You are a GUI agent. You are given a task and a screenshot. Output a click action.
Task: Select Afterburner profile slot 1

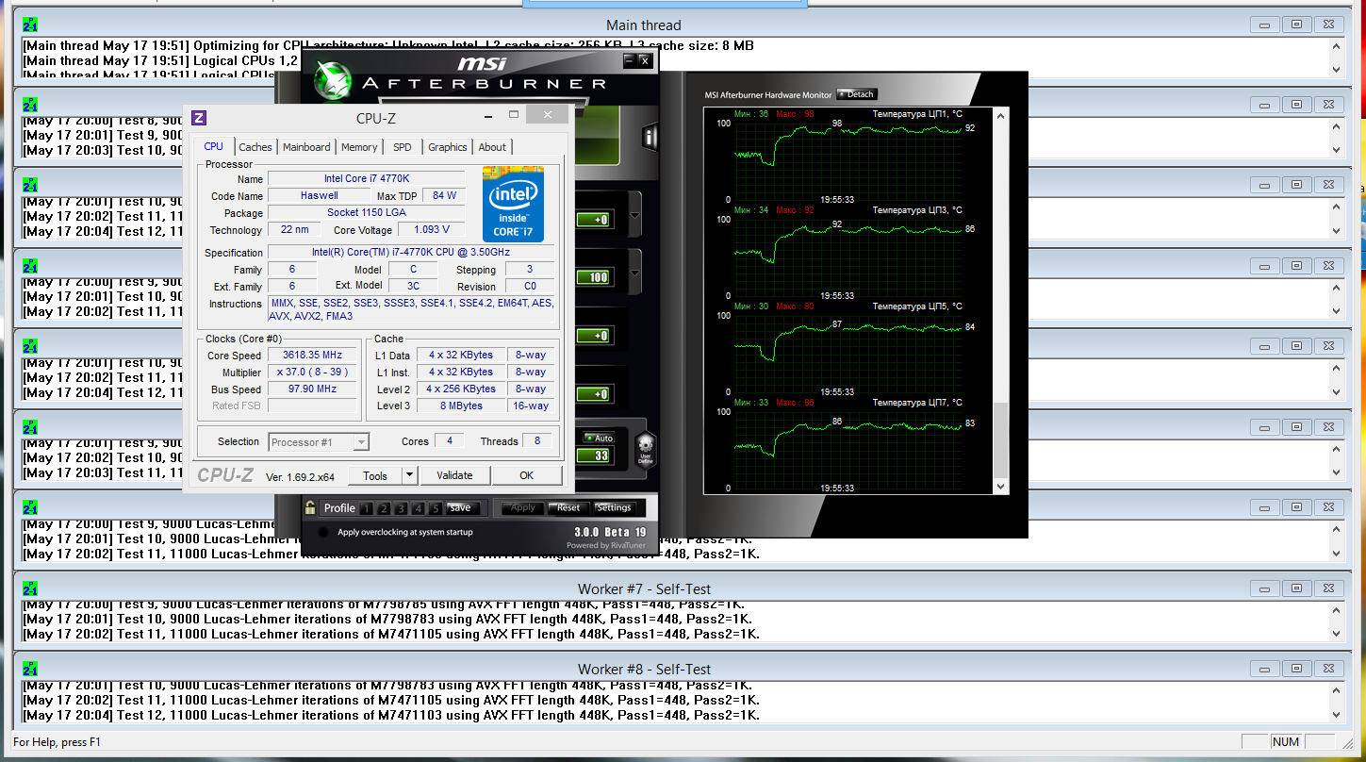point(366,508)
